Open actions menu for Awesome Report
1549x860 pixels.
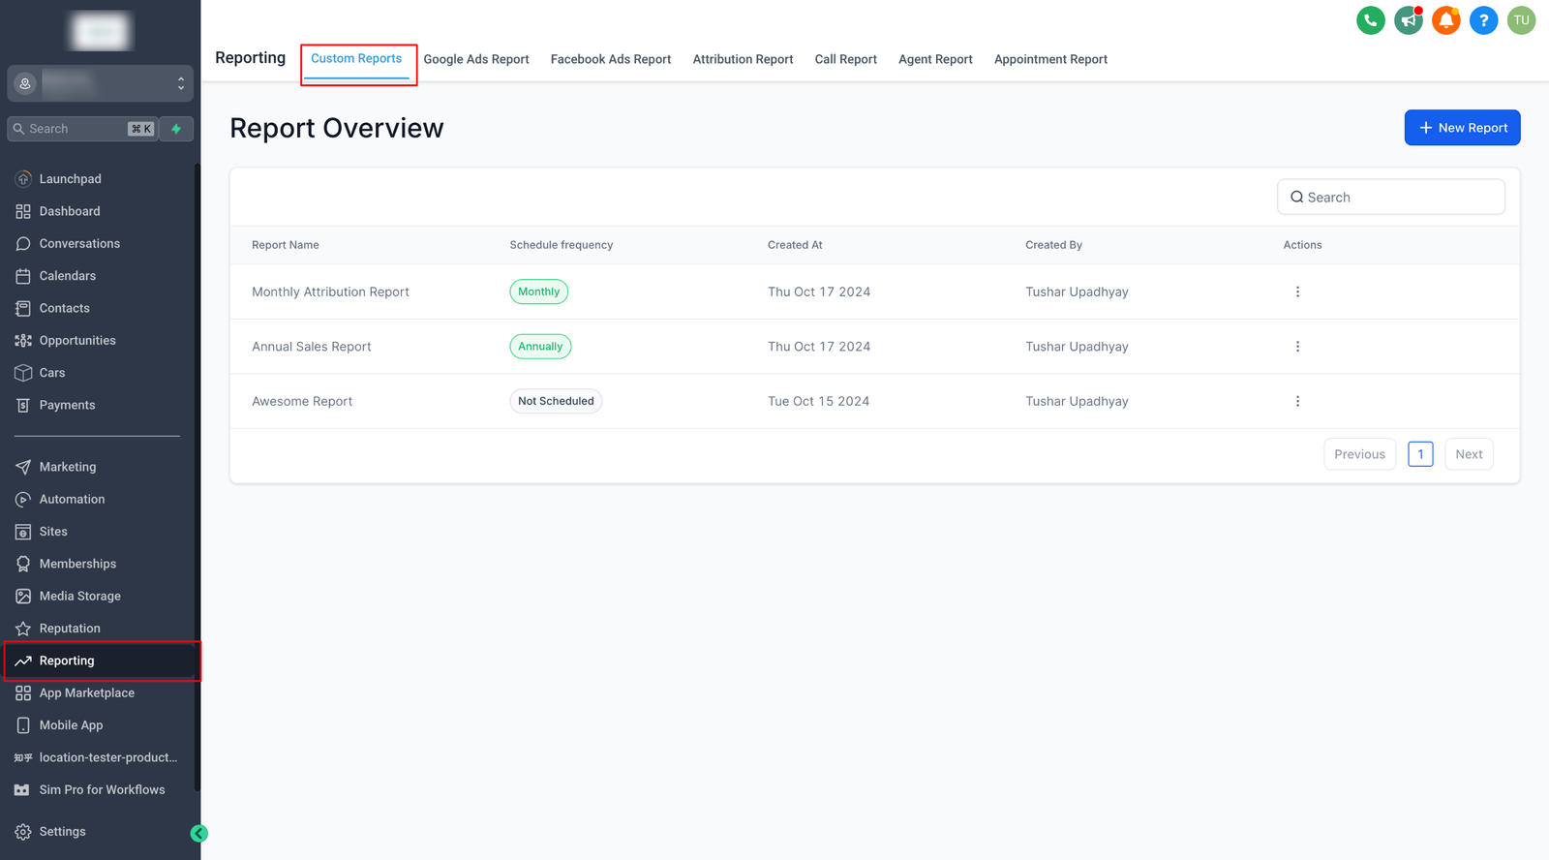pos(1297,401)
